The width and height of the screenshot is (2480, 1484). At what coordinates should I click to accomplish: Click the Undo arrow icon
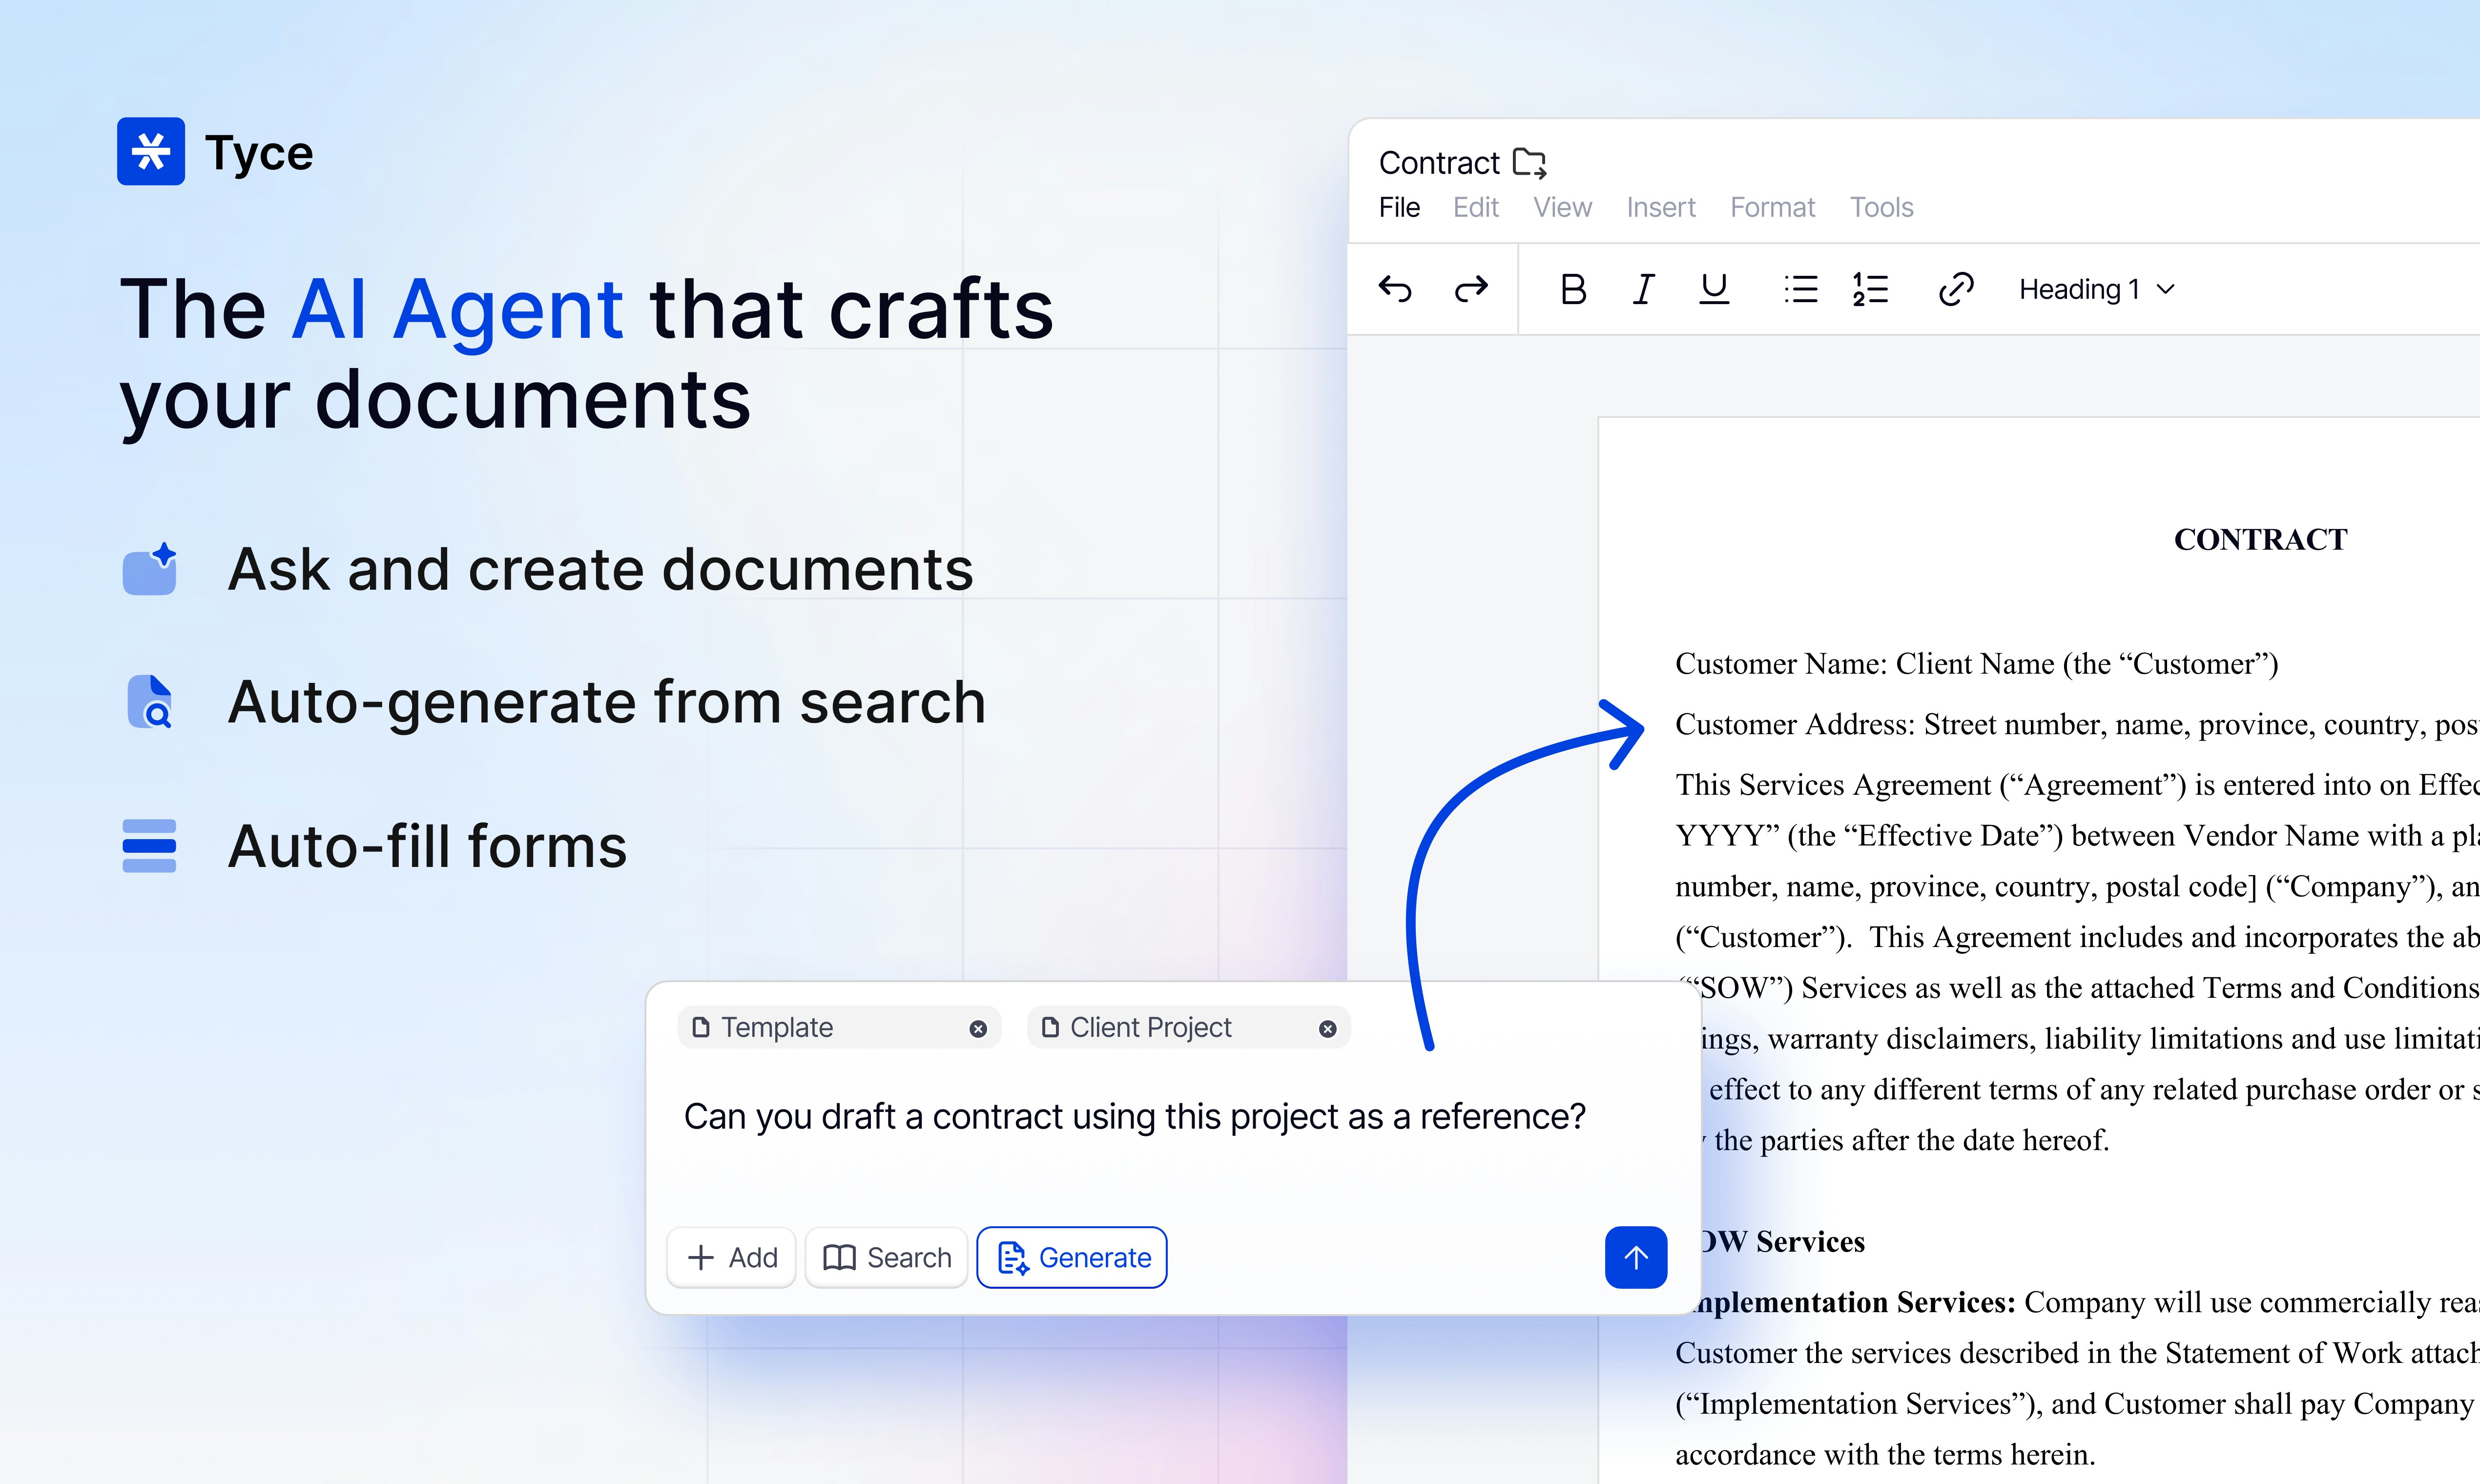coord(1395,289)
